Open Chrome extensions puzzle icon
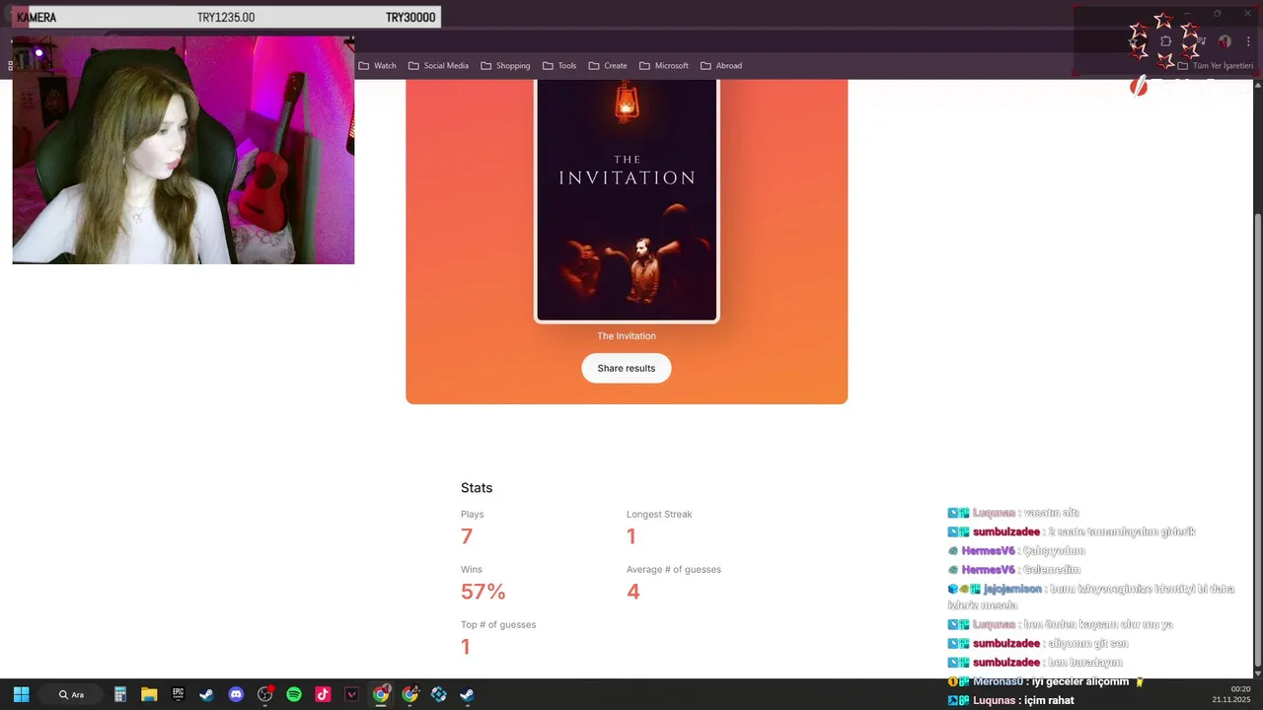Image resolution: width=1263 pixels, height=710 pixels. [1165, 41]
